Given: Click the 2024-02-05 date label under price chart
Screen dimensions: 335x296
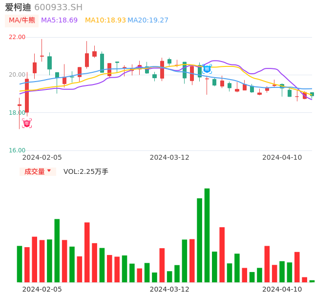Looking at the screenshot, I should point(42,157).
